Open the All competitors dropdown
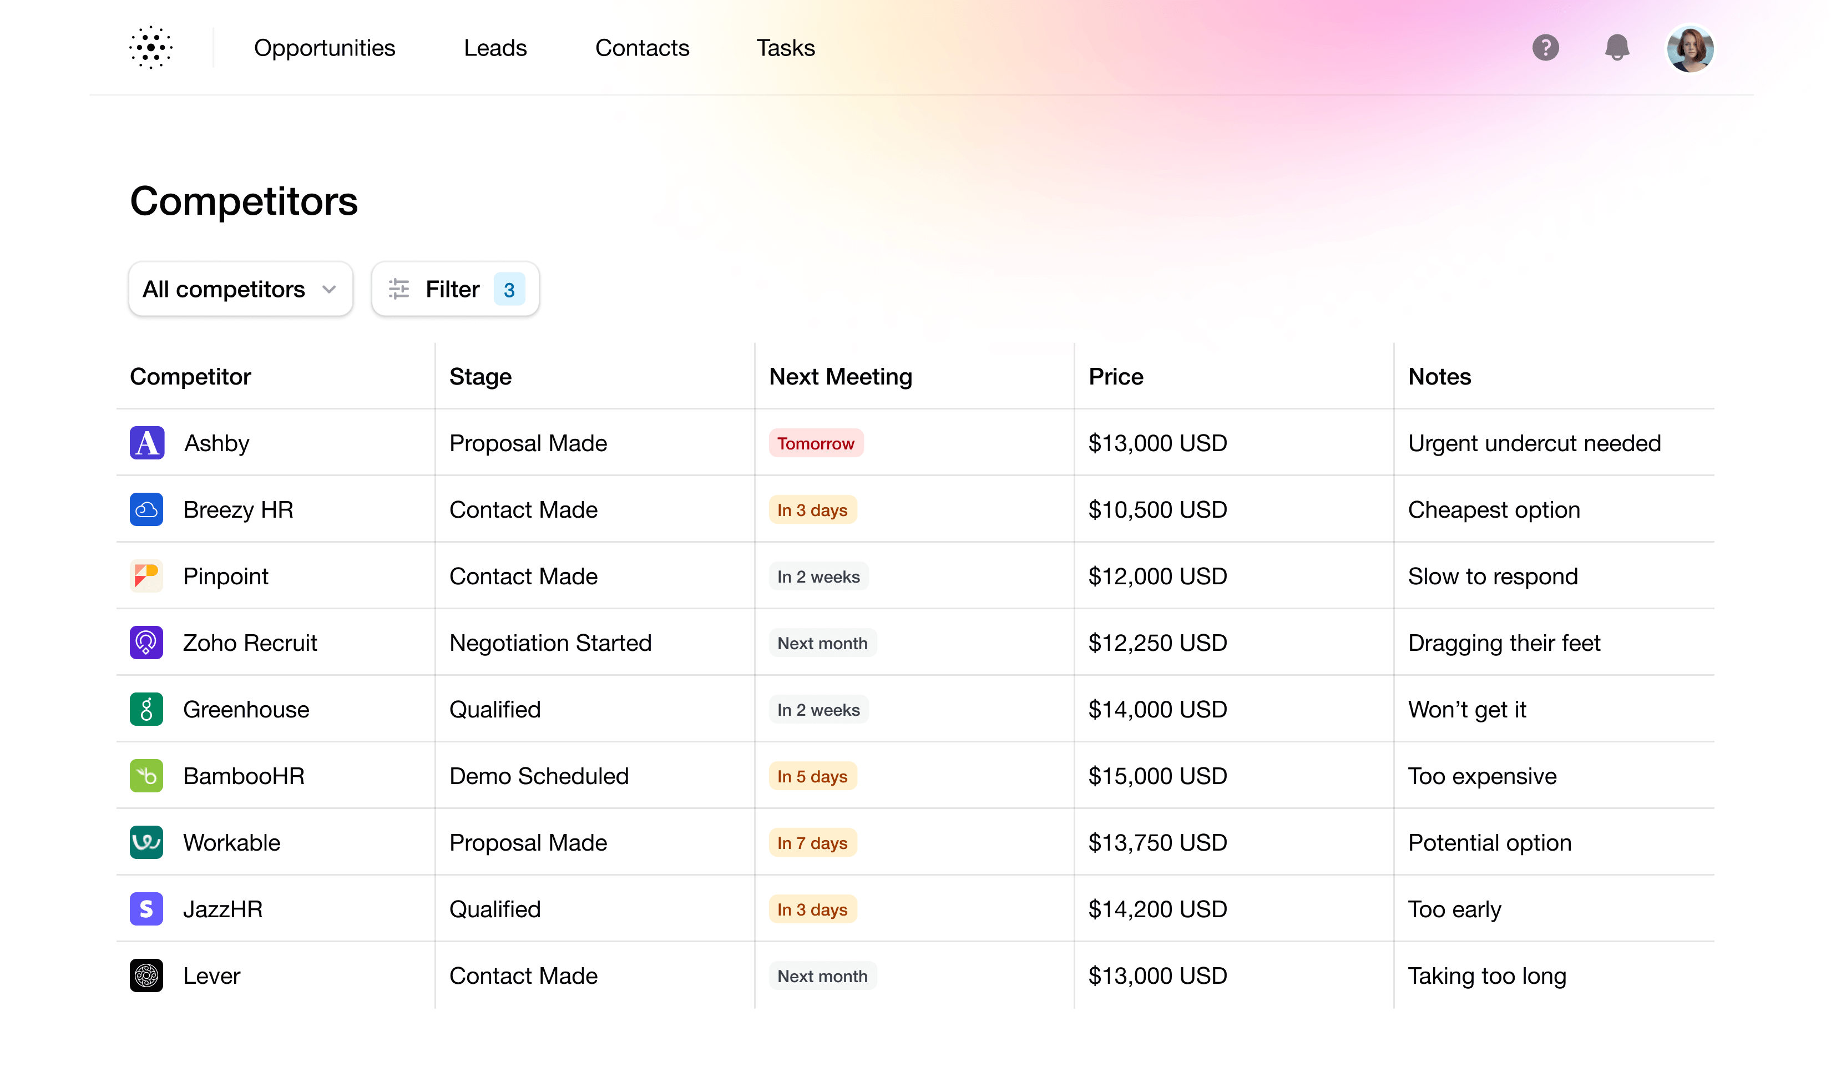Screen dimensions: 1831x1082 pos(240,289)
